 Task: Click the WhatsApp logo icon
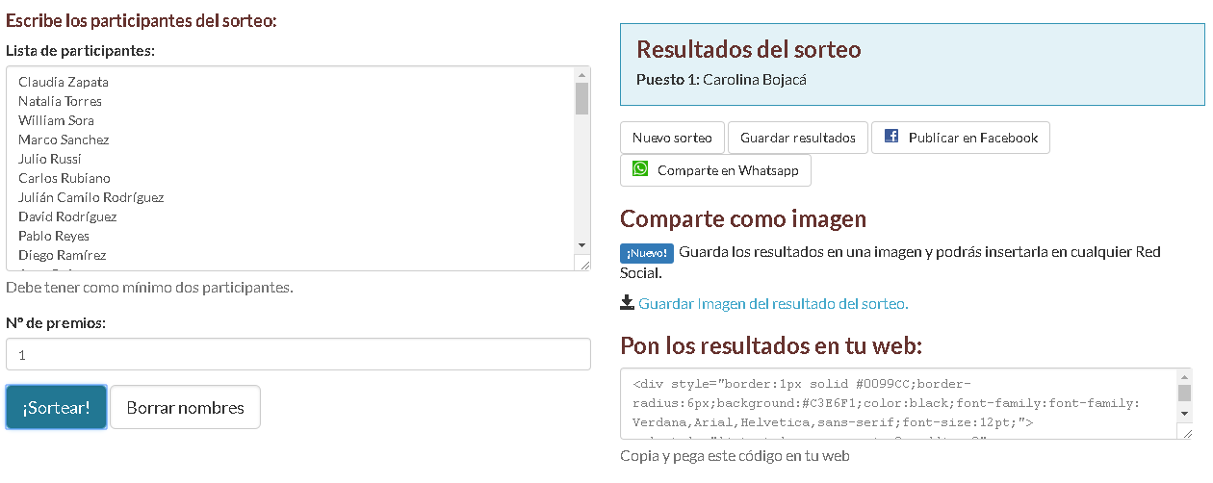click(x=640, y=169)
